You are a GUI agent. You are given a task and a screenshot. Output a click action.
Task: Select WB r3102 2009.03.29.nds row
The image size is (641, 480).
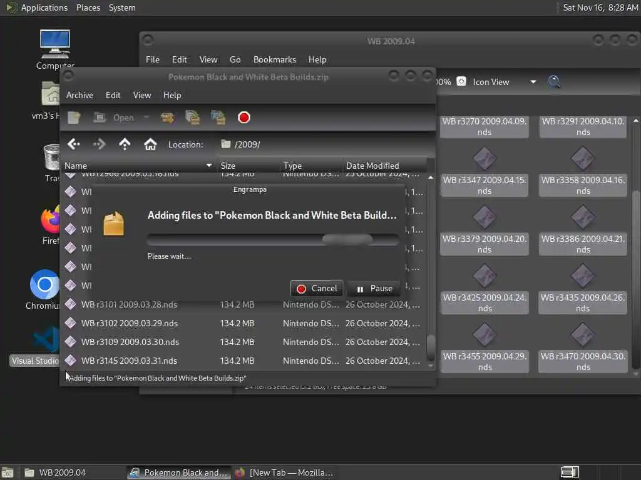[x=244, y=323]
